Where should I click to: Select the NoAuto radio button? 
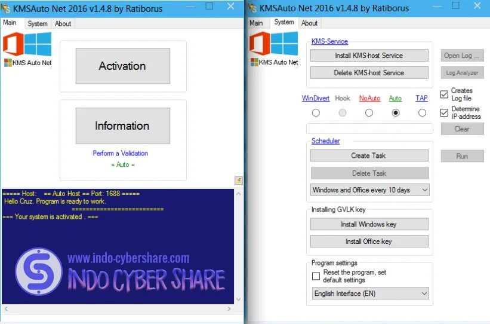pos(369,113)
